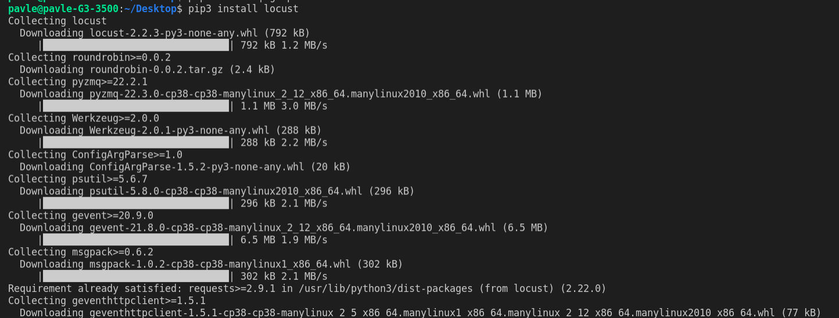Click the 'Collecting psutil>=5.6.7' line
This screenshot has height=318, width=839.
pyautogui.click(x=78, y=179)
